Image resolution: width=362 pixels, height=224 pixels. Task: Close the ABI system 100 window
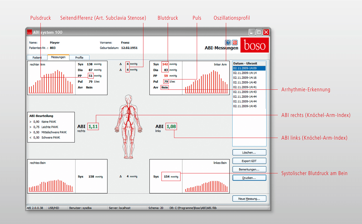[x=266, y=32]
